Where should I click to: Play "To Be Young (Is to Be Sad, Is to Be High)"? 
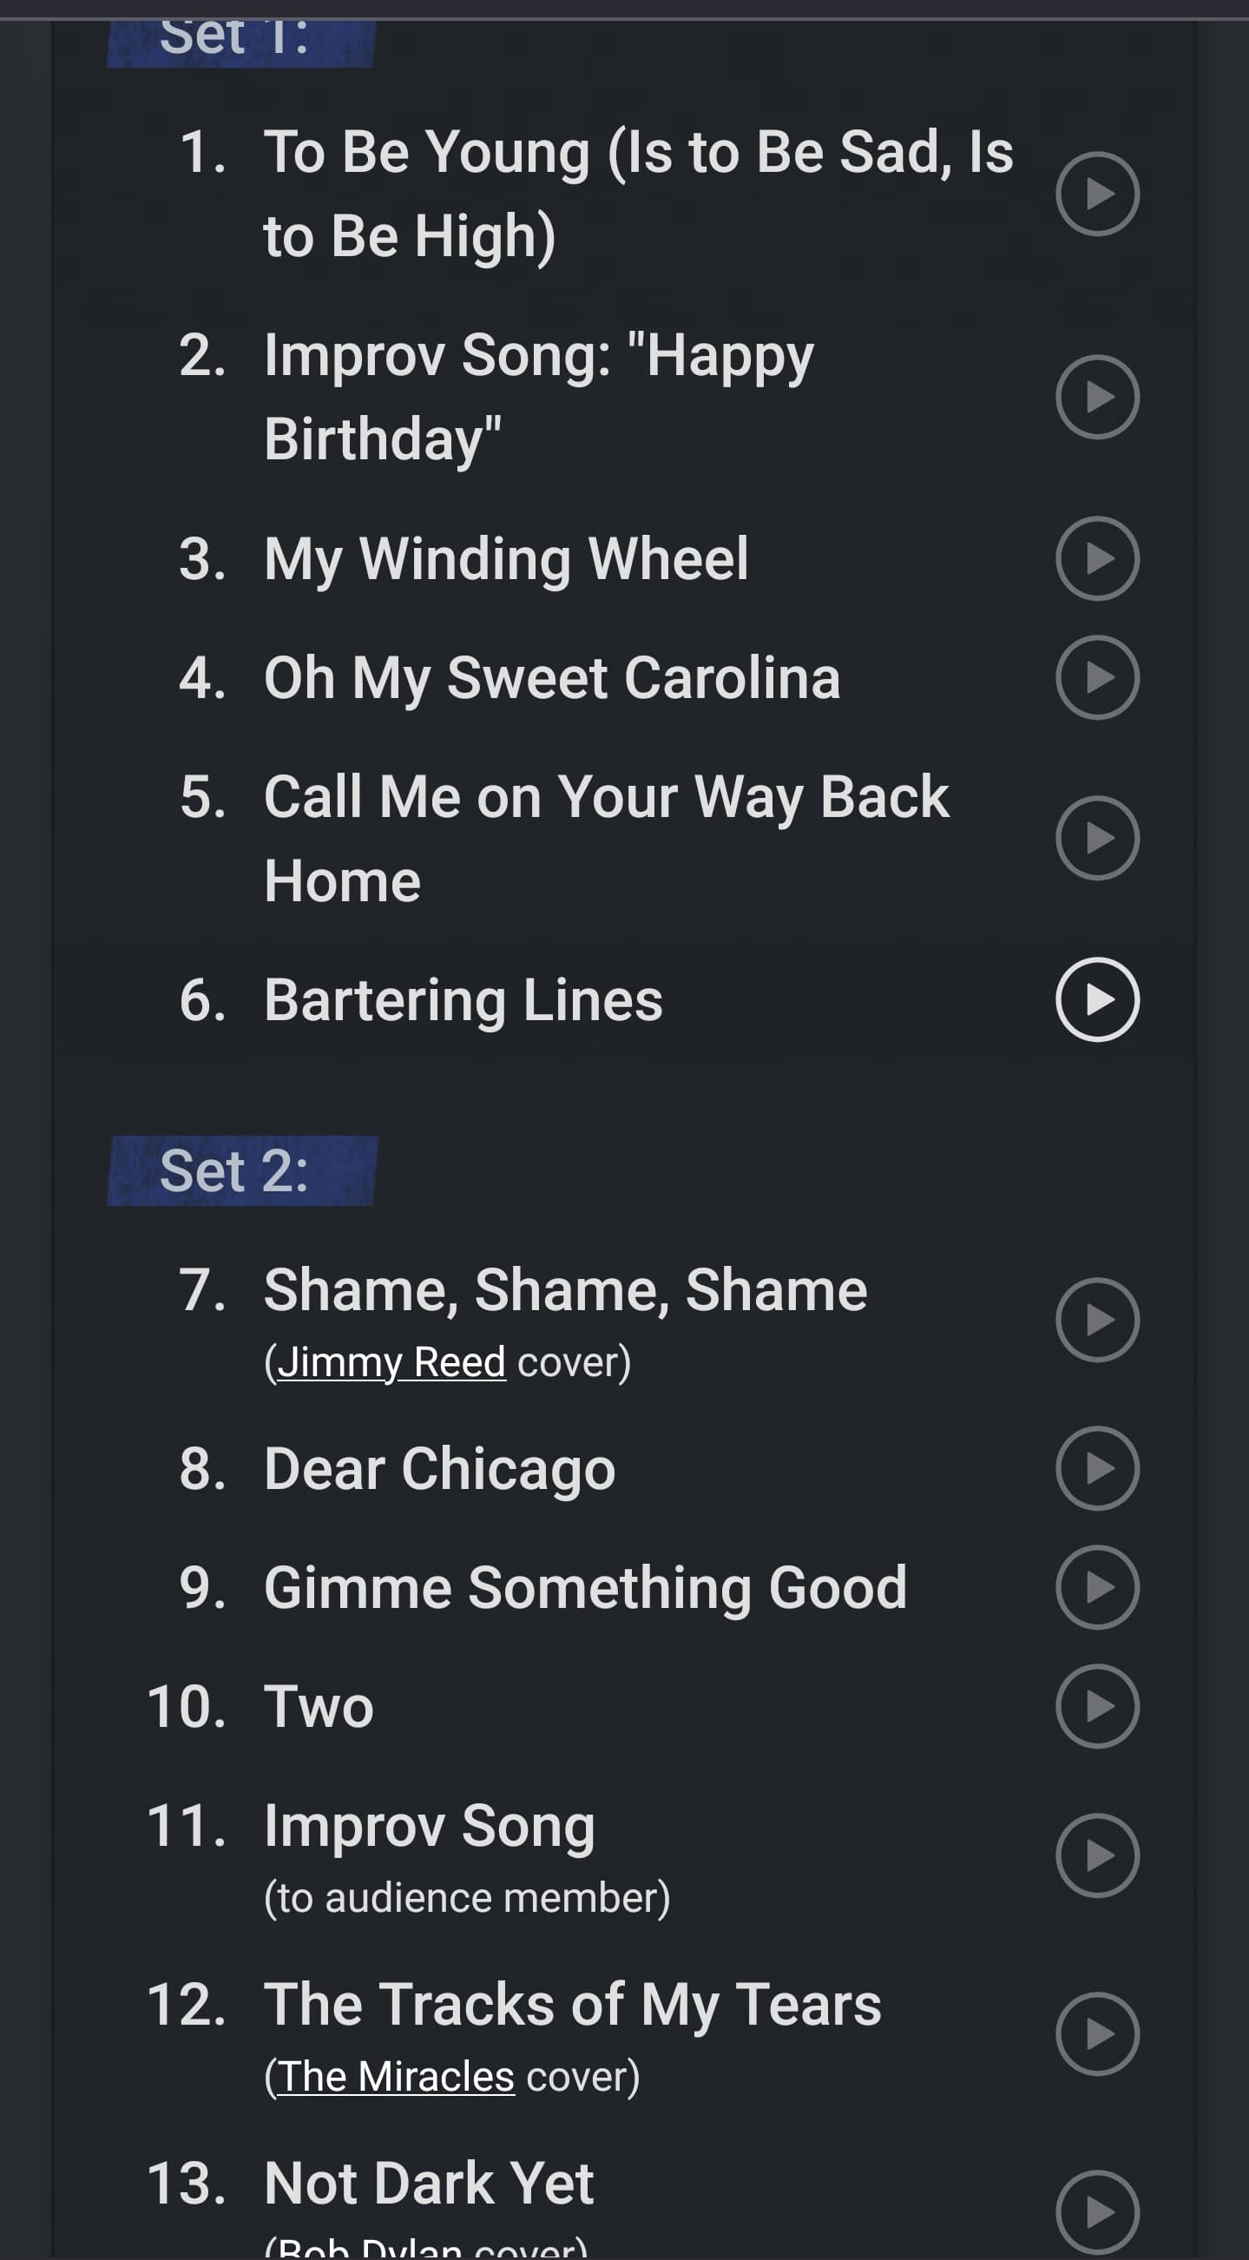pos(1096,194)
